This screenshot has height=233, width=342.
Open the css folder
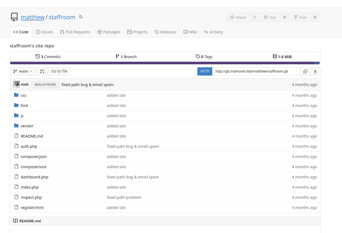(23, 95)
